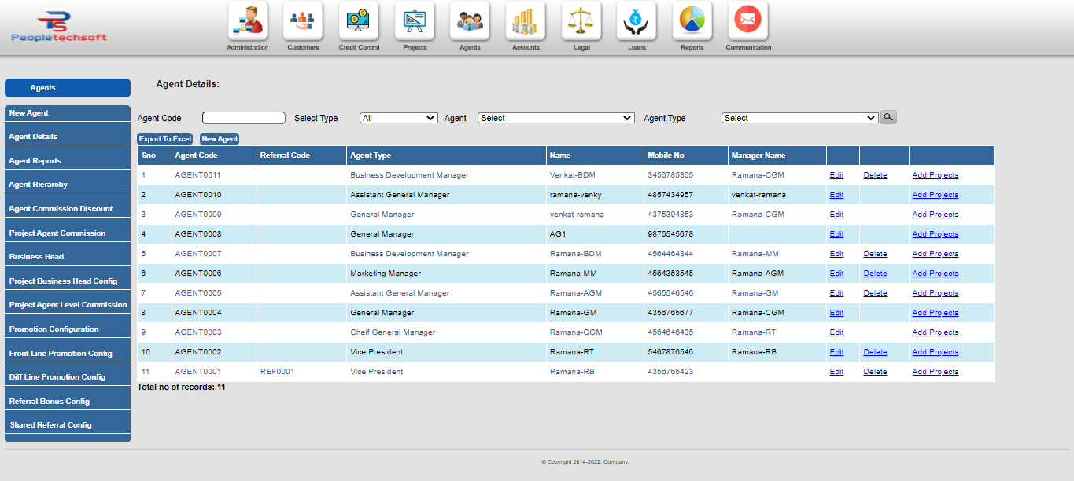Open the Accounts module icon
Image resolution: width=1074 pixels, height=481 pixels.
[x=525, y=21]
